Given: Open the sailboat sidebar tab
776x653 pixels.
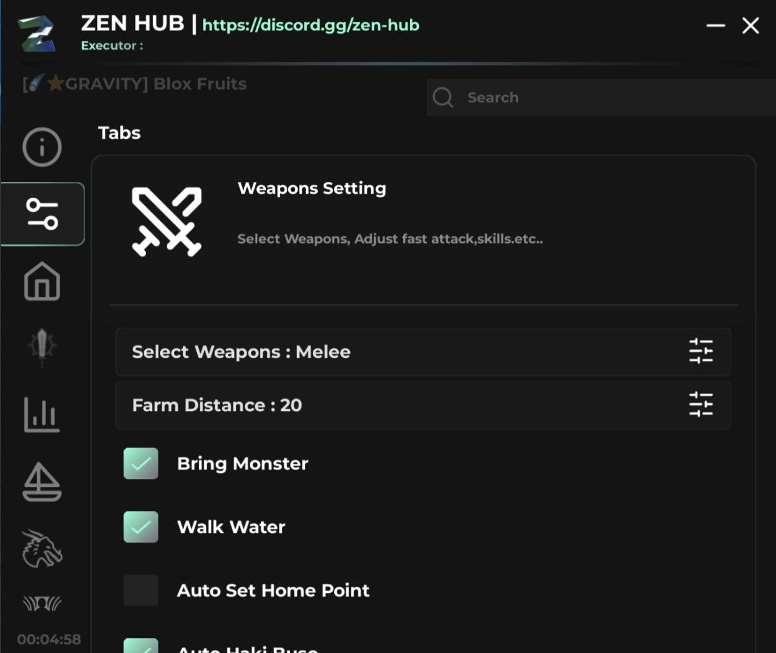Looking at the screenshot, I should [42, 482].
